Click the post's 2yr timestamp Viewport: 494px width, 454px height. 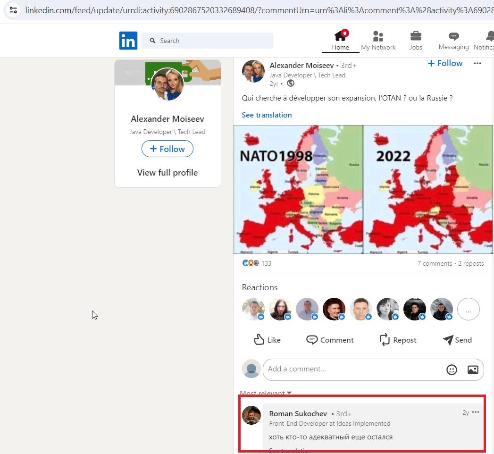(274, 84)
